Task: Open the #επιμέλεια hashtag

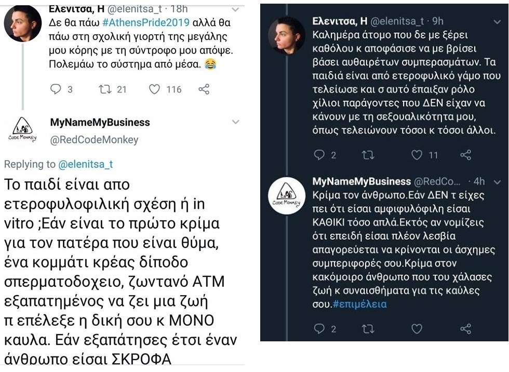Action: tap(360, 304)
